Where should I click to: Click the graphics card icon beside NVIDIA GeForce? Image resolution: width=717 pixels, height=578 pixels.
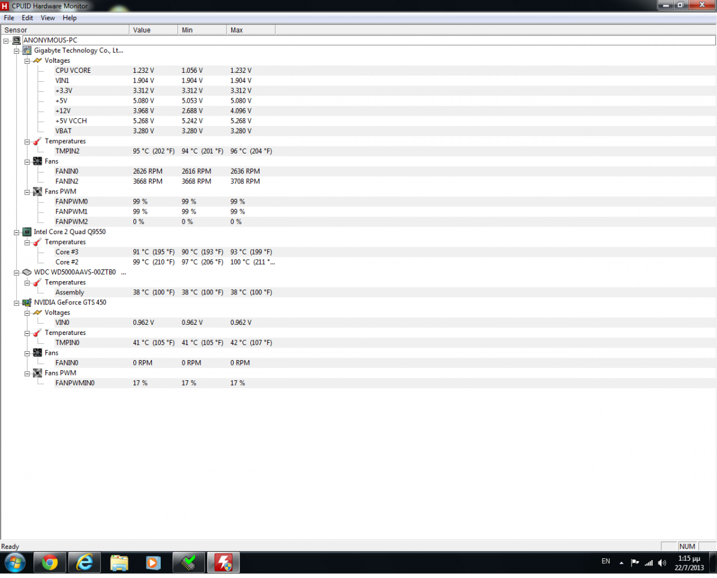[x=27, y=303]
